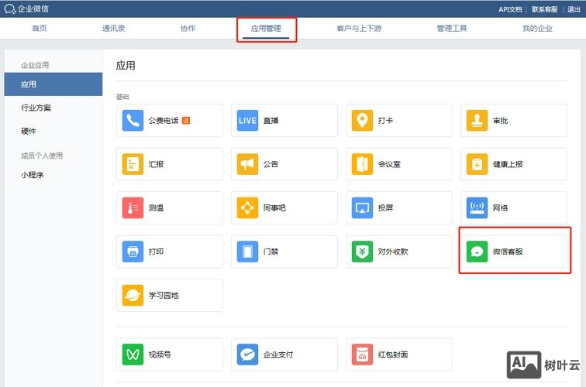Click the 企业支付 label text
Viewport: 586px width, 387px height.
[x=278, y=354]
